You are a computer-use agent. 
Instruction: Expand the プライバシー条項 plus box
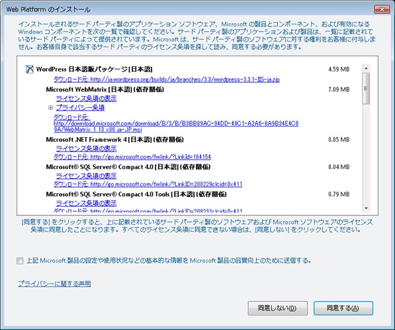click(x=51, y=108)
